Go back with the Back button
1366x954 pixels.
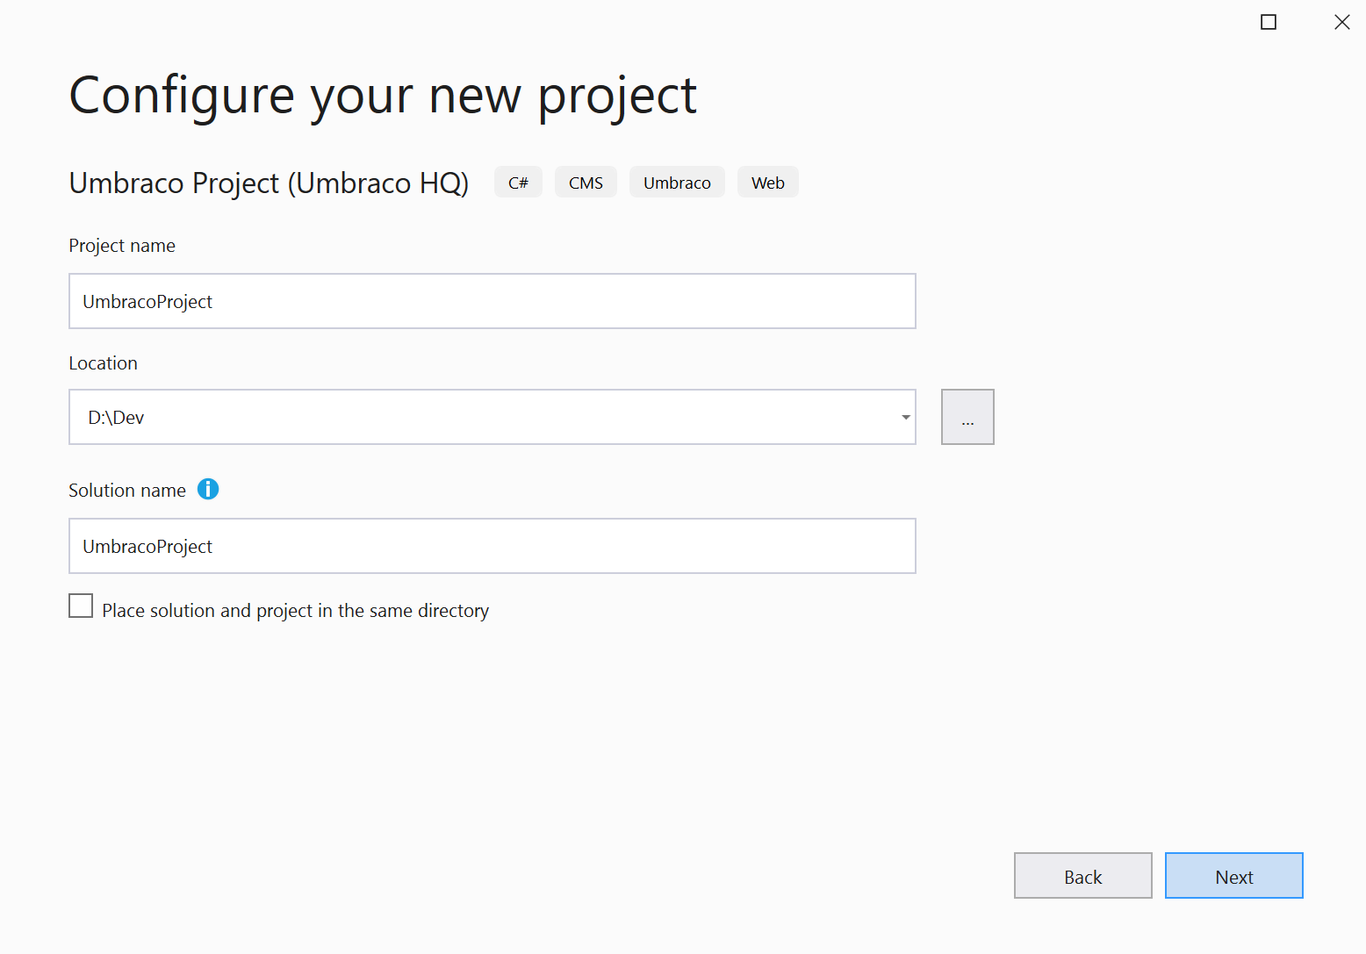[1082, 876]
